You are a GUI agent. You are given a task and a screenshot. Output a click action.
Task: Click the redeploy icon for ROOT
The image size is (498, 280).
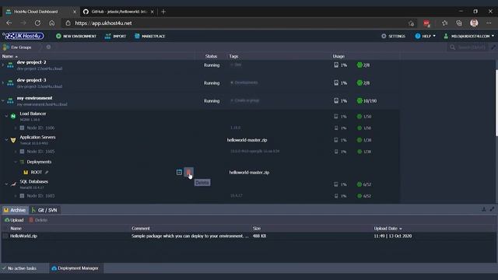(x=179, y=172)
